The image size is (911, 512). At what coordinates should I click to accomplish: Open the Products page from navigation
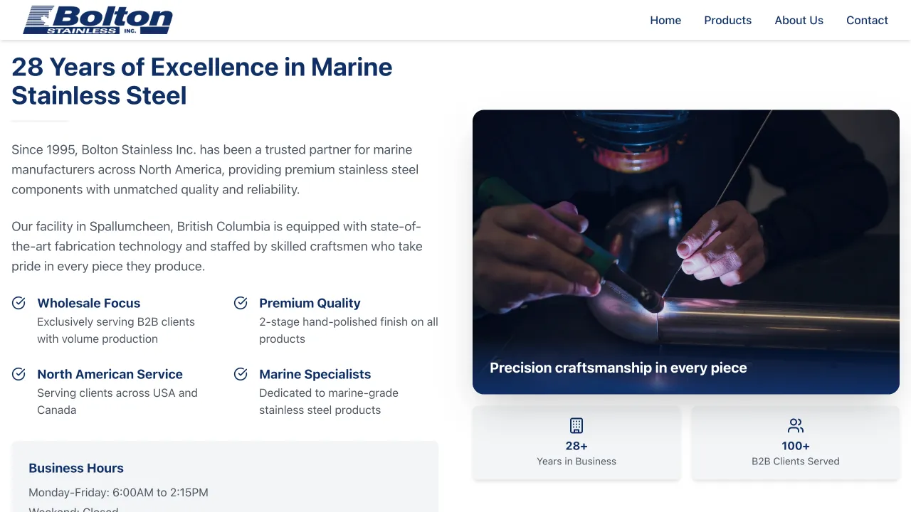coord(727,20)
